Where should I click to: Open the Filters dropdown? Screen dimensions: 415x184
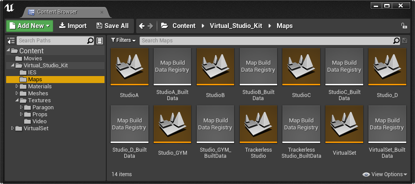tap(123, 40)
